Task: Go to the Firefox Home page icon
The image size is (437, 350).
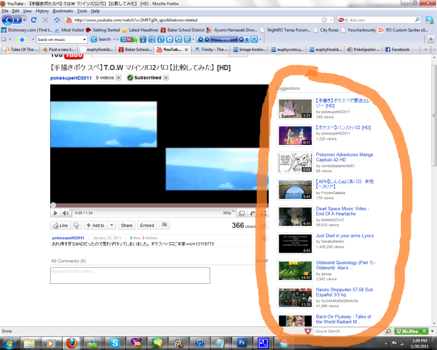Action: (x=57, y=20)
